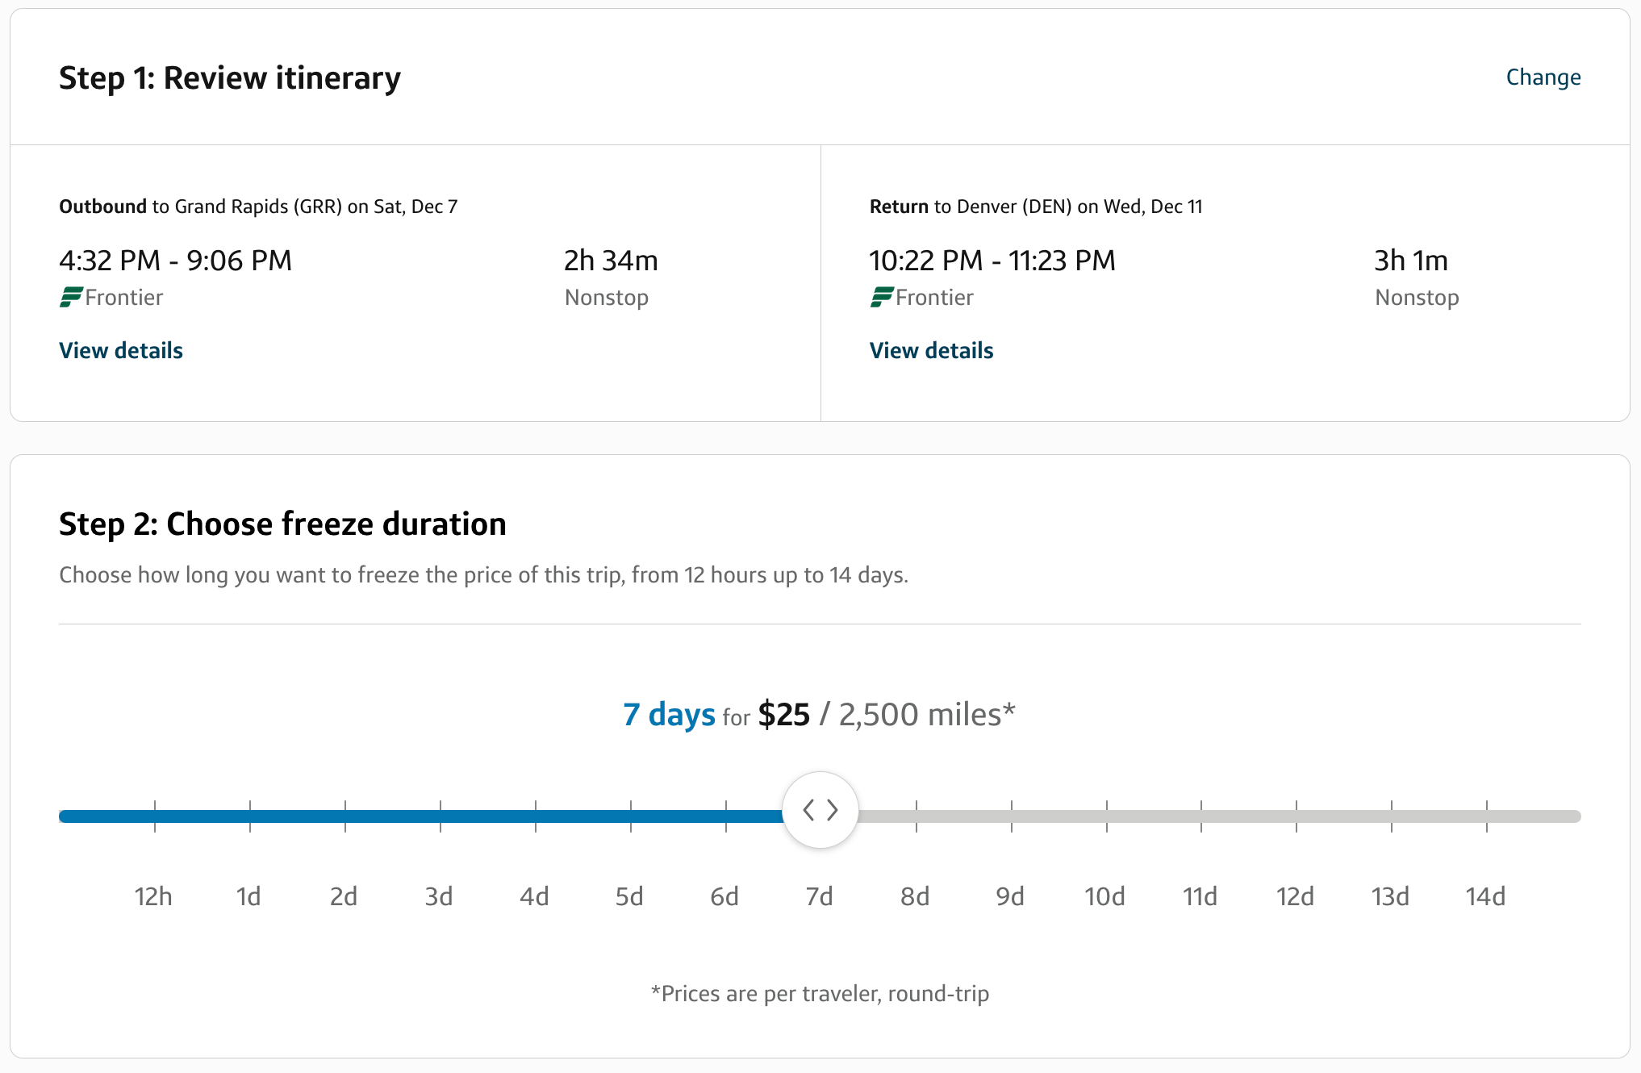Choose the 3d freeze duration tick
Screen dimensions: 1641x1073
pos(441,816)
